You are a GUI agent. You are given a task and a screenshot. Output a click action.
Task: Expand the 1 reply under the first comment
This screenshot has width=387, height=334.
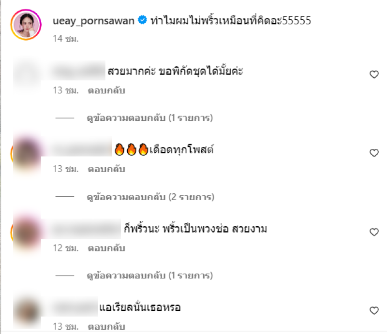pos(149,118)
